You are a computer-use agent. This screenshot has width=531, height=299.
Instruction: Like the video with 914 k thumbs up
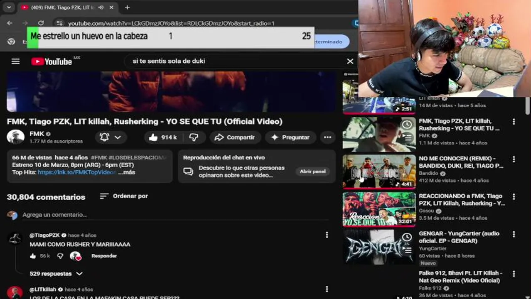(163, 137)
